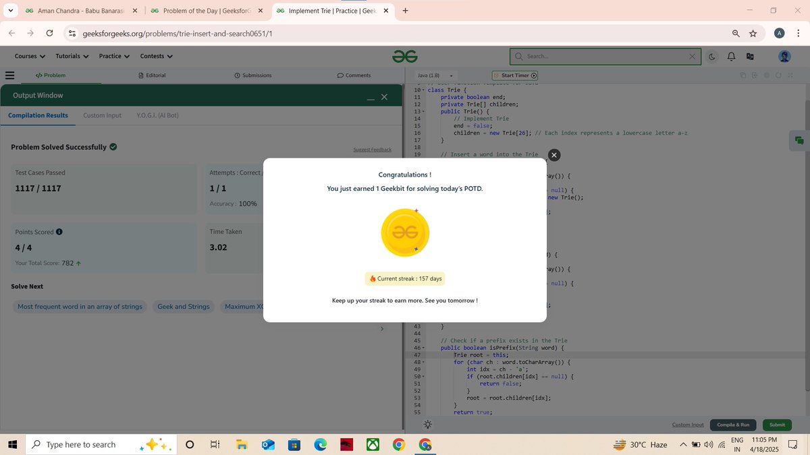Click the lightbulb hint icon below editor

coord(428,425)
